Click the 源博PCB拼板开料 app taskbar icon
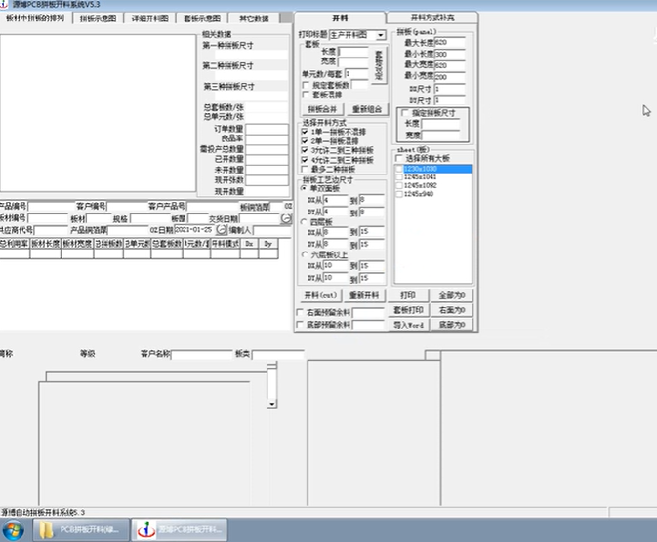657x542 pixels. click(x=180, y=529)
